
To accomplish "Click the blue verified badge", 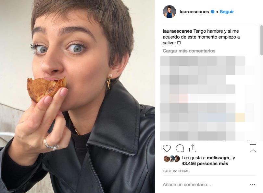I will (x=213, y=12).
